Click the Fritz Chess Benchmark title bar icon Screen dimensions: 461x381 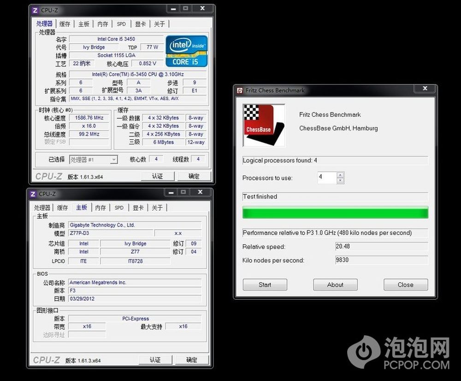[240, 91]
